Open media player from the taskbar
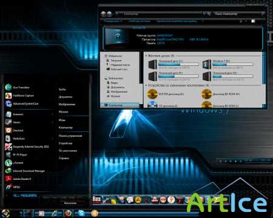273x218 pixels. (41, 213)
